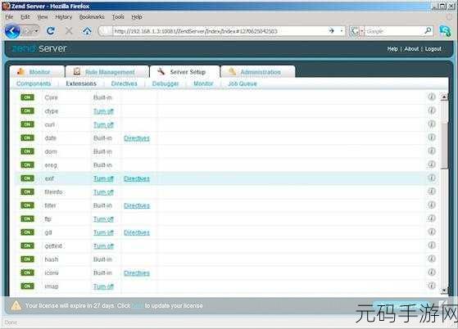Show info for the iconv extension
Screen dimensions: 458x329
coord(432,273)
